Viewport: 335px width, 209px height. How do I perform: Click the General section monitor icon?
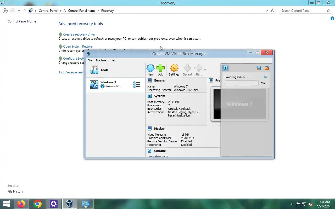point(149,80)
